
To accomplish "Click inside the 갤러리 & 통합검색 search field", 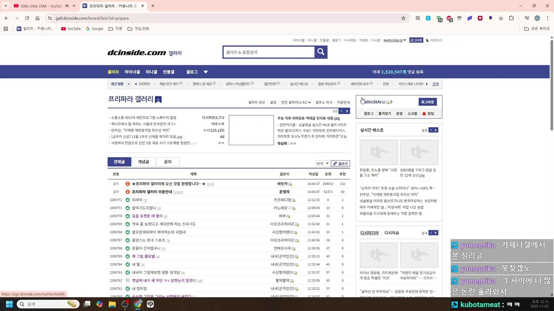I will point(268,52).
